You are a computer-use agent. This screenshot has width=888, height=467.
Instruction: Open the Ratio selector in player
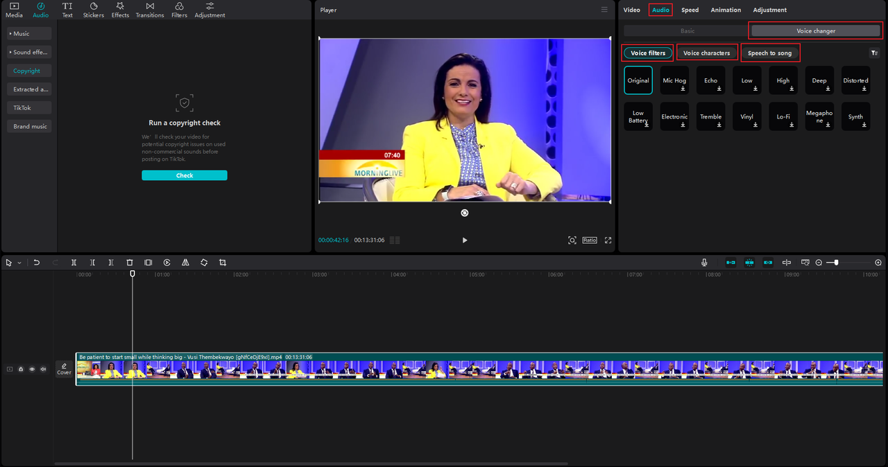(590, 240)
